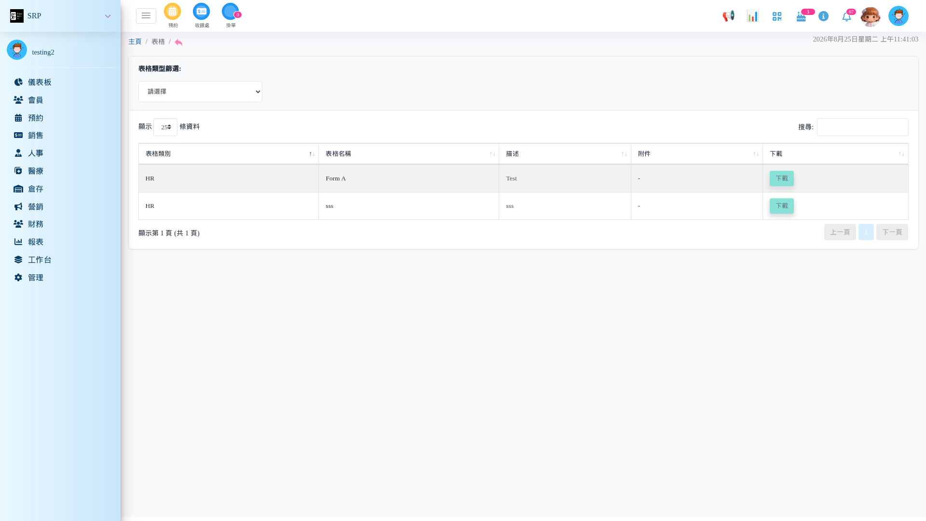Open the 收銀處 cashier icon
The image size is (926, 521).
(x=202, y=12)
